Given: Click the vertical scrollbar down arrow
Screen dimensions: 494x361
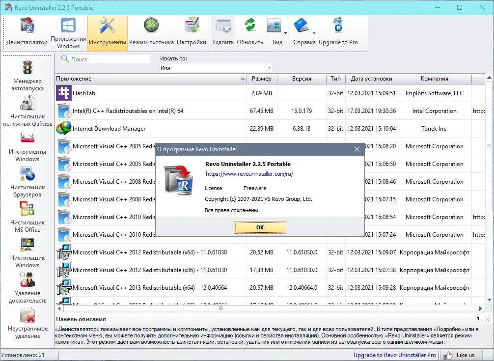Looking at the screenshot, I should [x=489, y=300].
